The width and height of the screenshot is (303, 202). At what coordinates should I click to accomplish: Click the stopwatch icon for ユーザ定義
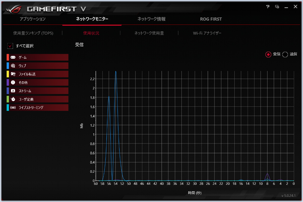pos(13,99)
